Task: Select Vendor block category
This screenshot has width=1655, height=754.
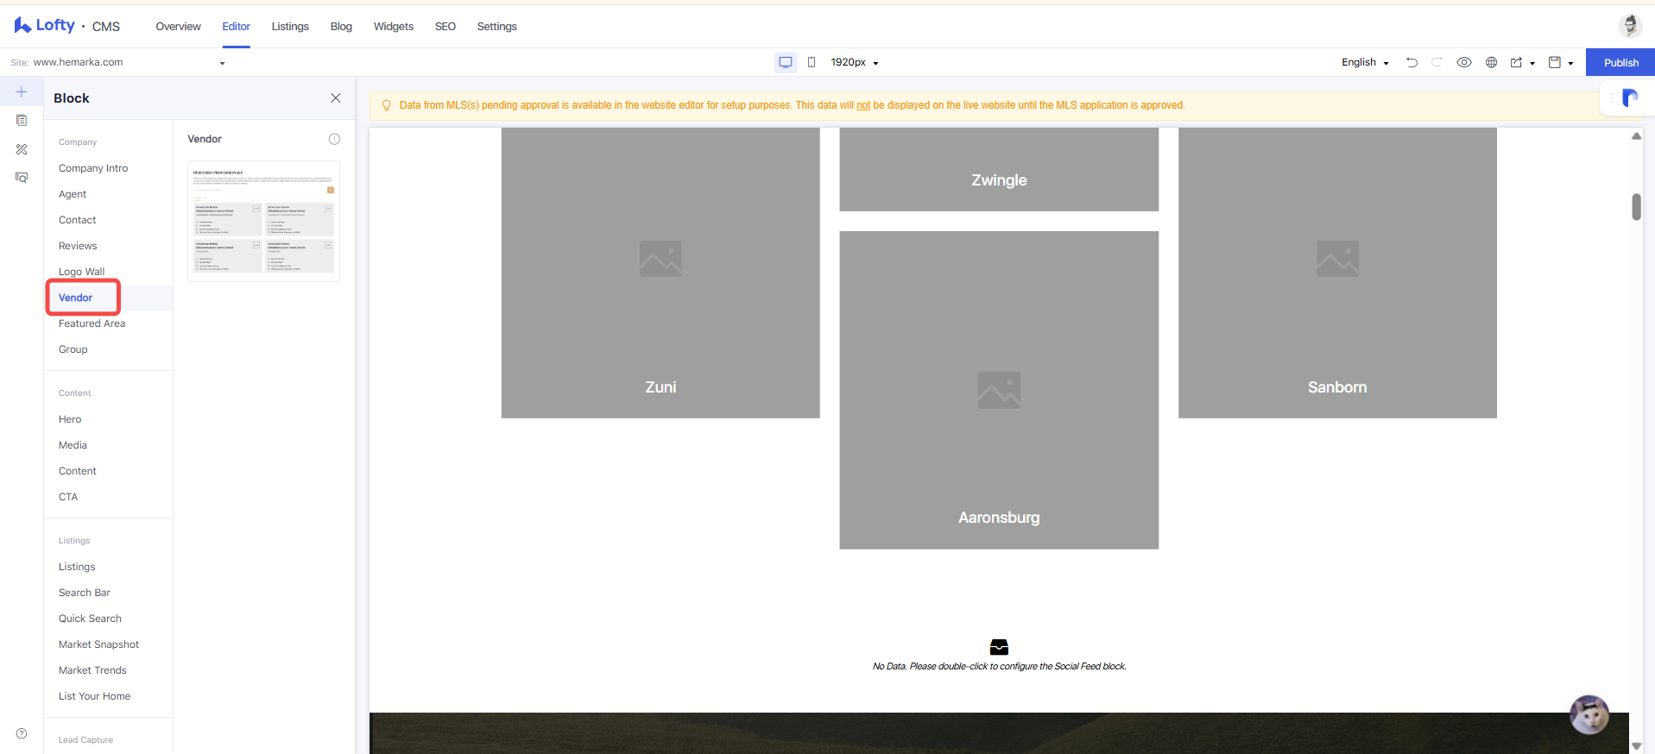Action: [x=75, y=298]
